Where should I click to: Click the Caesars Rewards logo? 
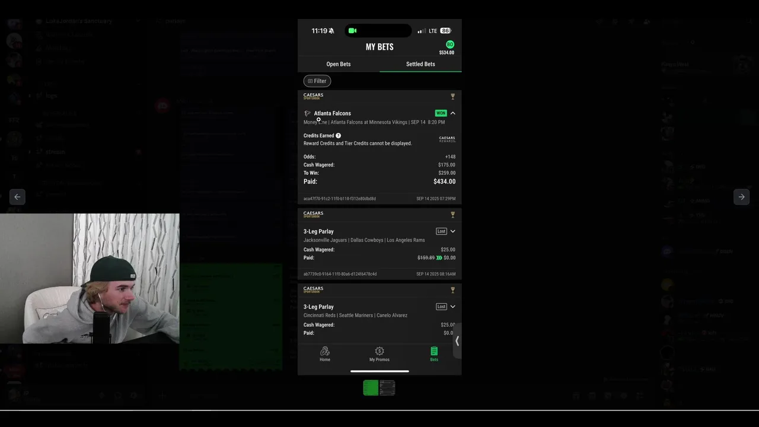coord(447,139)
